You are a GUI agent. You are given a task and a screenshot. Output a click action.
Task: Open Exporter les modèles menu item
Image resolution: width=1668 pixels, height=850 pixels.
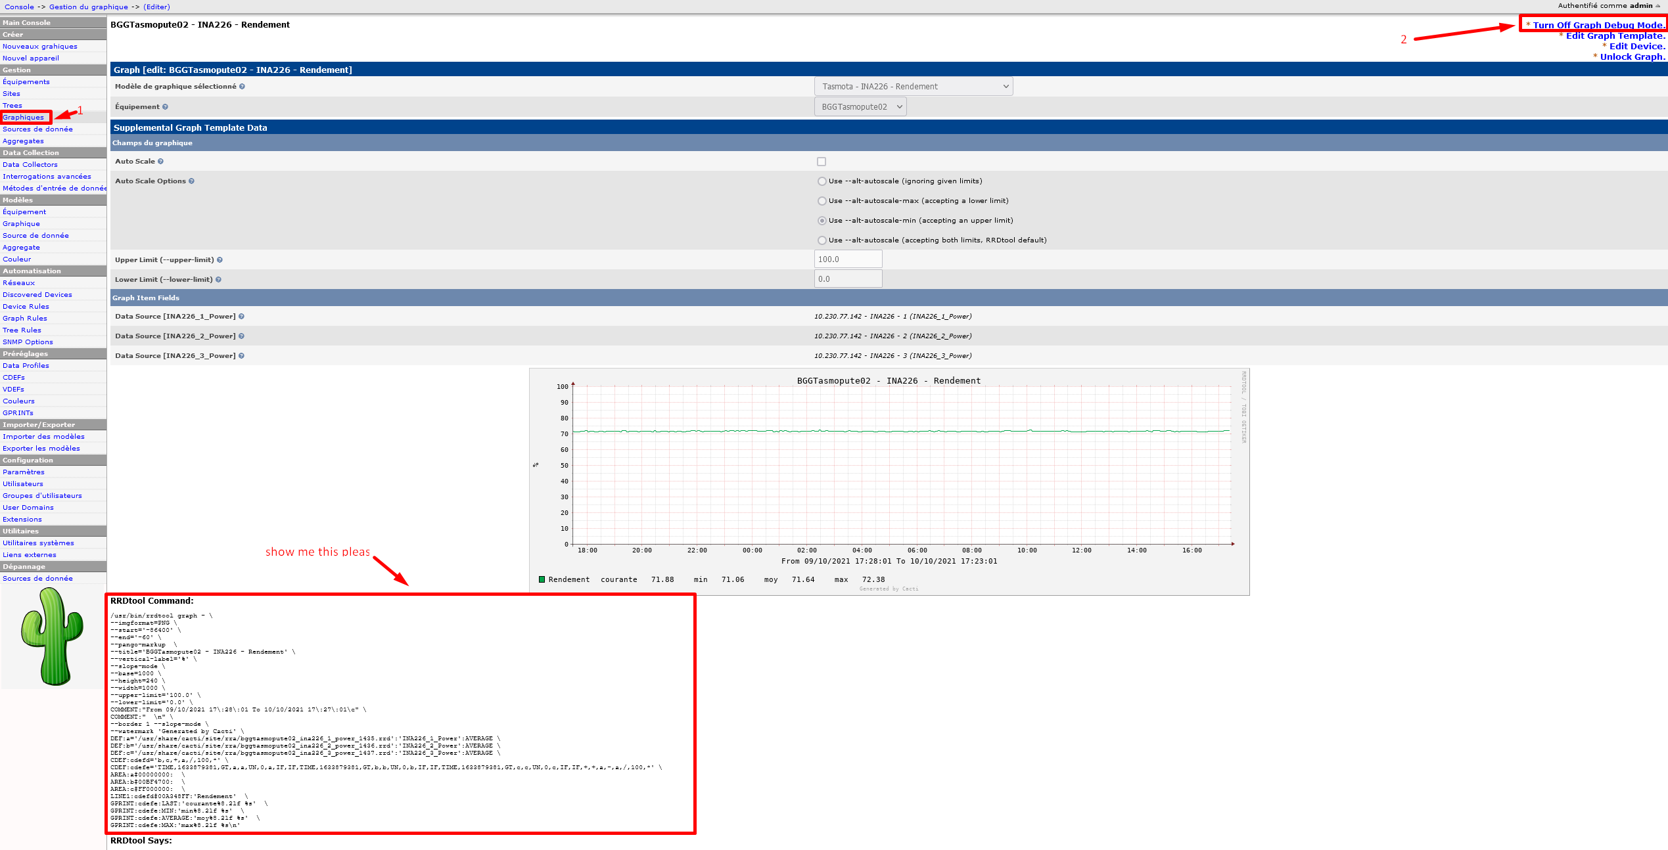point(41,449)
